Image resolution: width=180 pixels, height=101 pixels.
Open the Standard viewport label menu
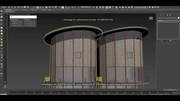click(x=19, y=14)
